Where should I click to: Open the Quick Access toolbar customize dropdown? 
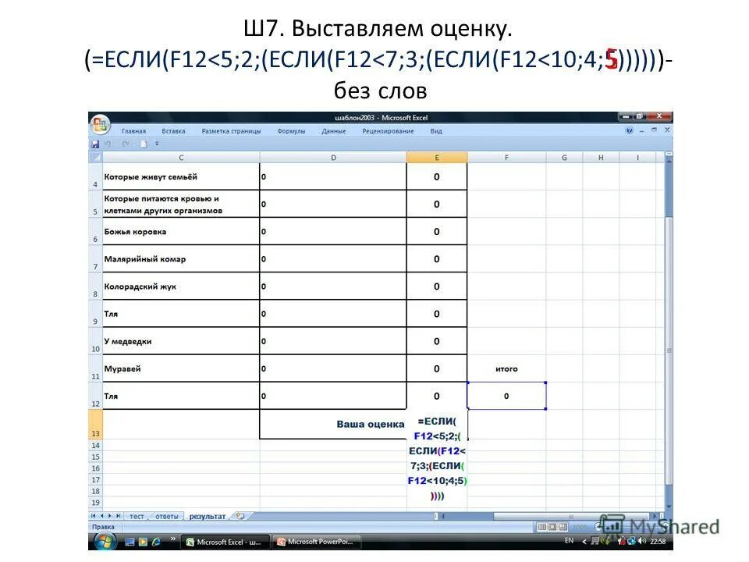point(155,144)
